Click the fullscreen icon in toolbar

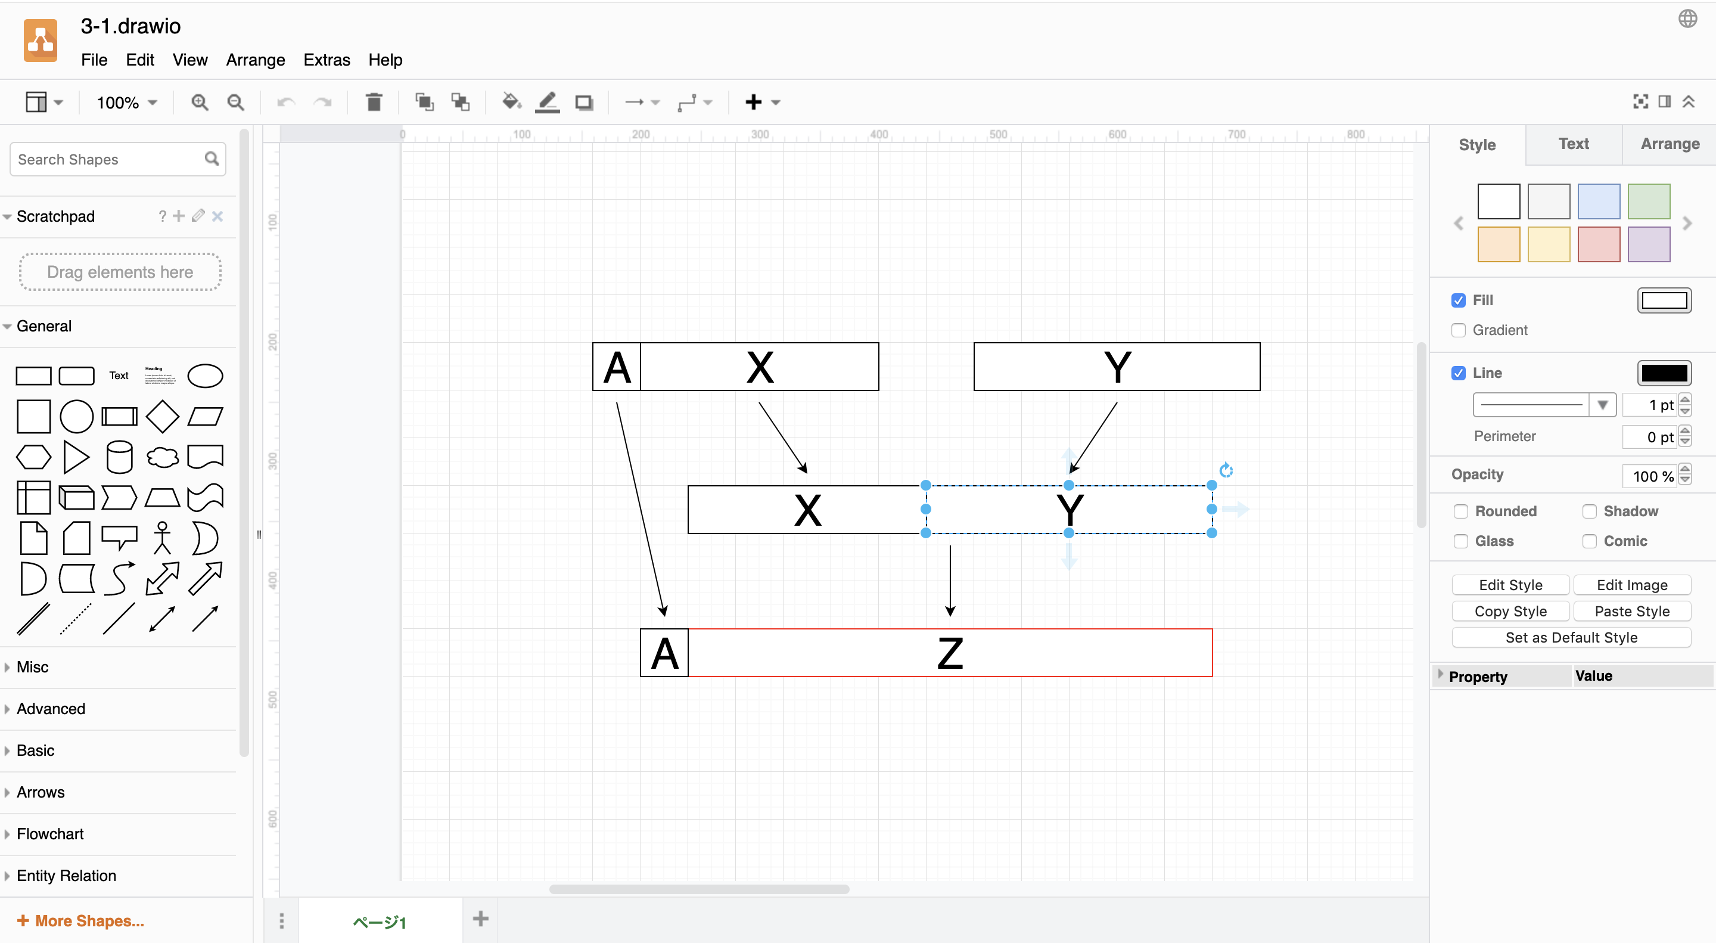point(1641,101)
